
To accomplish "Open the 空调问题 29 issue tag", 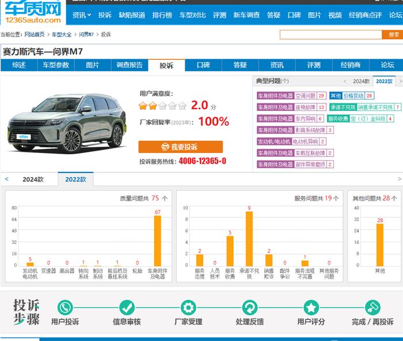I will [291, 96].
